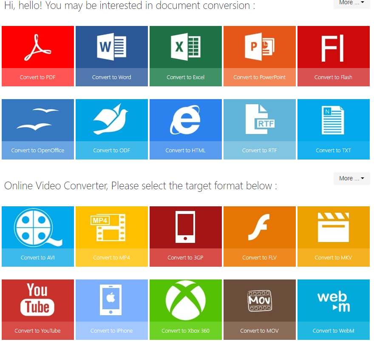Image resolution: width=374 pixels, height=342 pixels.
Task: Open Convert to Flash link
Action: pyautogui.click(x=333, y=77)
